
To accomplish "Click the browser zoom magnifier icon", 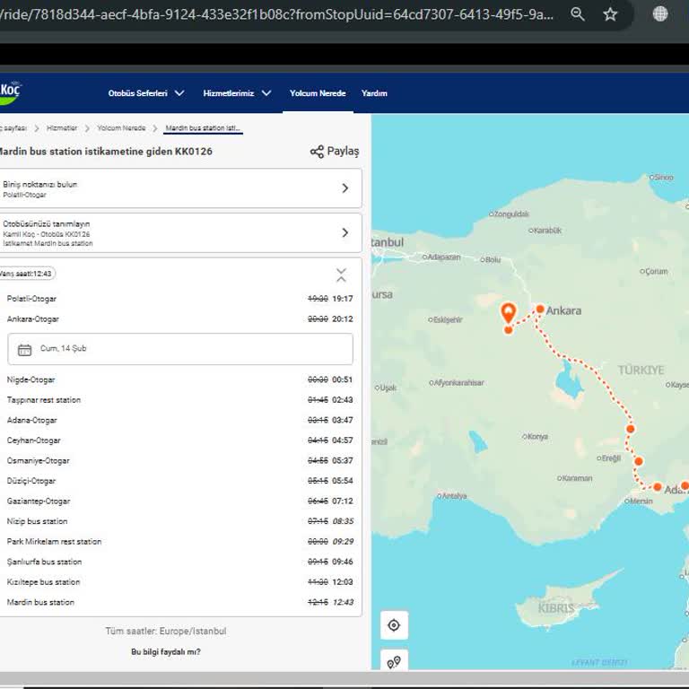I will point(578,14).
